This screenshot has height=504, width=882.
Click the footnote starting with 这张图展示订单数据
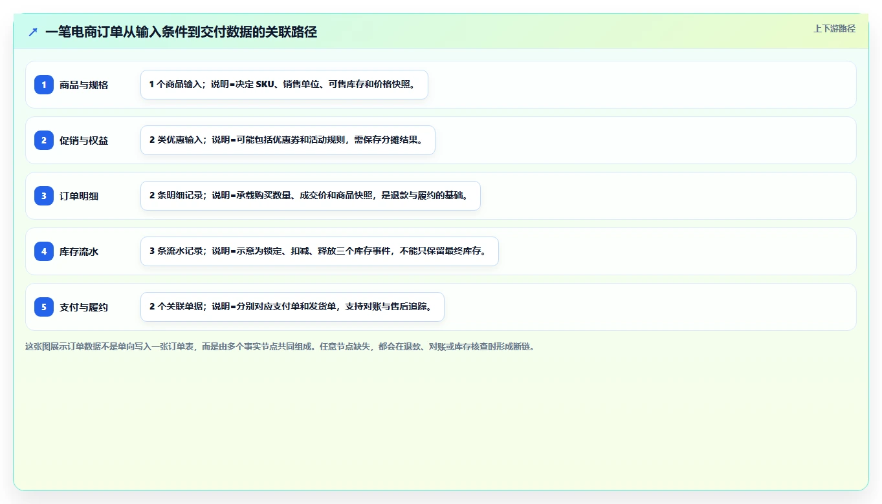click(280, 346)
